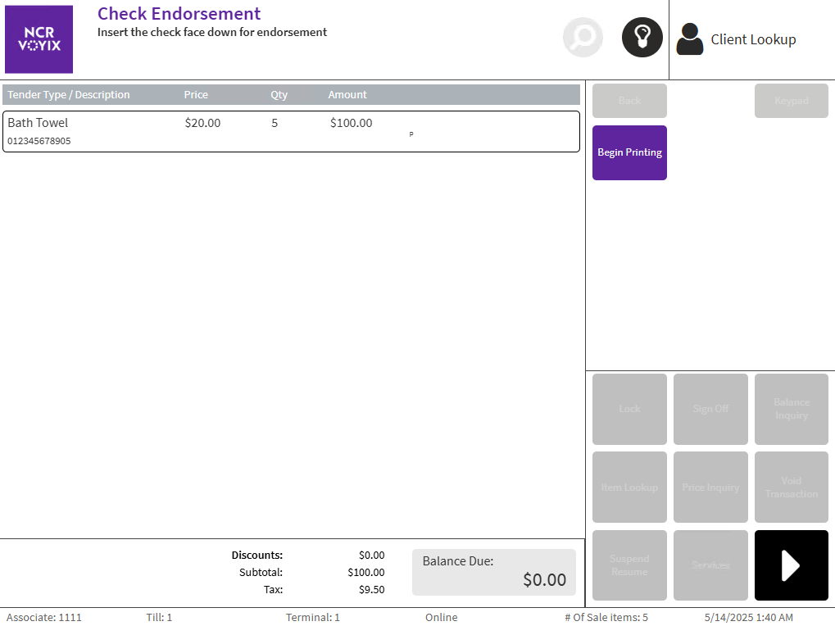Screen dimensions: 835x626
Task: Select the Keyed button
Action: tap(791, 101)
